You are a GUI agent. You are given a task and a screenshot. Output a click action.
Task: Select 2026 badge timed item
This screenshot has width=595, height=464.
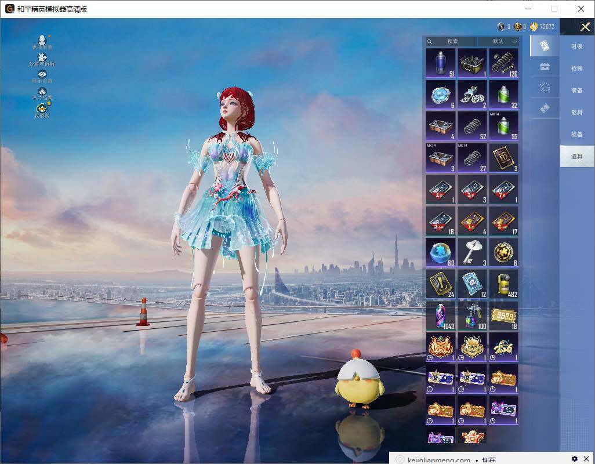pyautogui.click(x=503, y=347)
